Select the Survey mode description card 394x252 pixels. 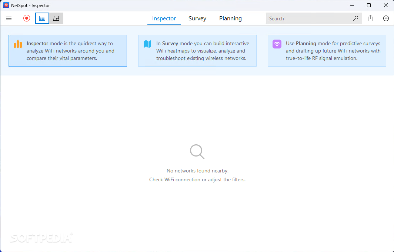(197, 51)
